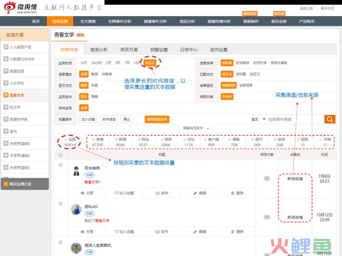
Task: Choose 全部信息 under 结果呈现
Action: click(246, 85)
